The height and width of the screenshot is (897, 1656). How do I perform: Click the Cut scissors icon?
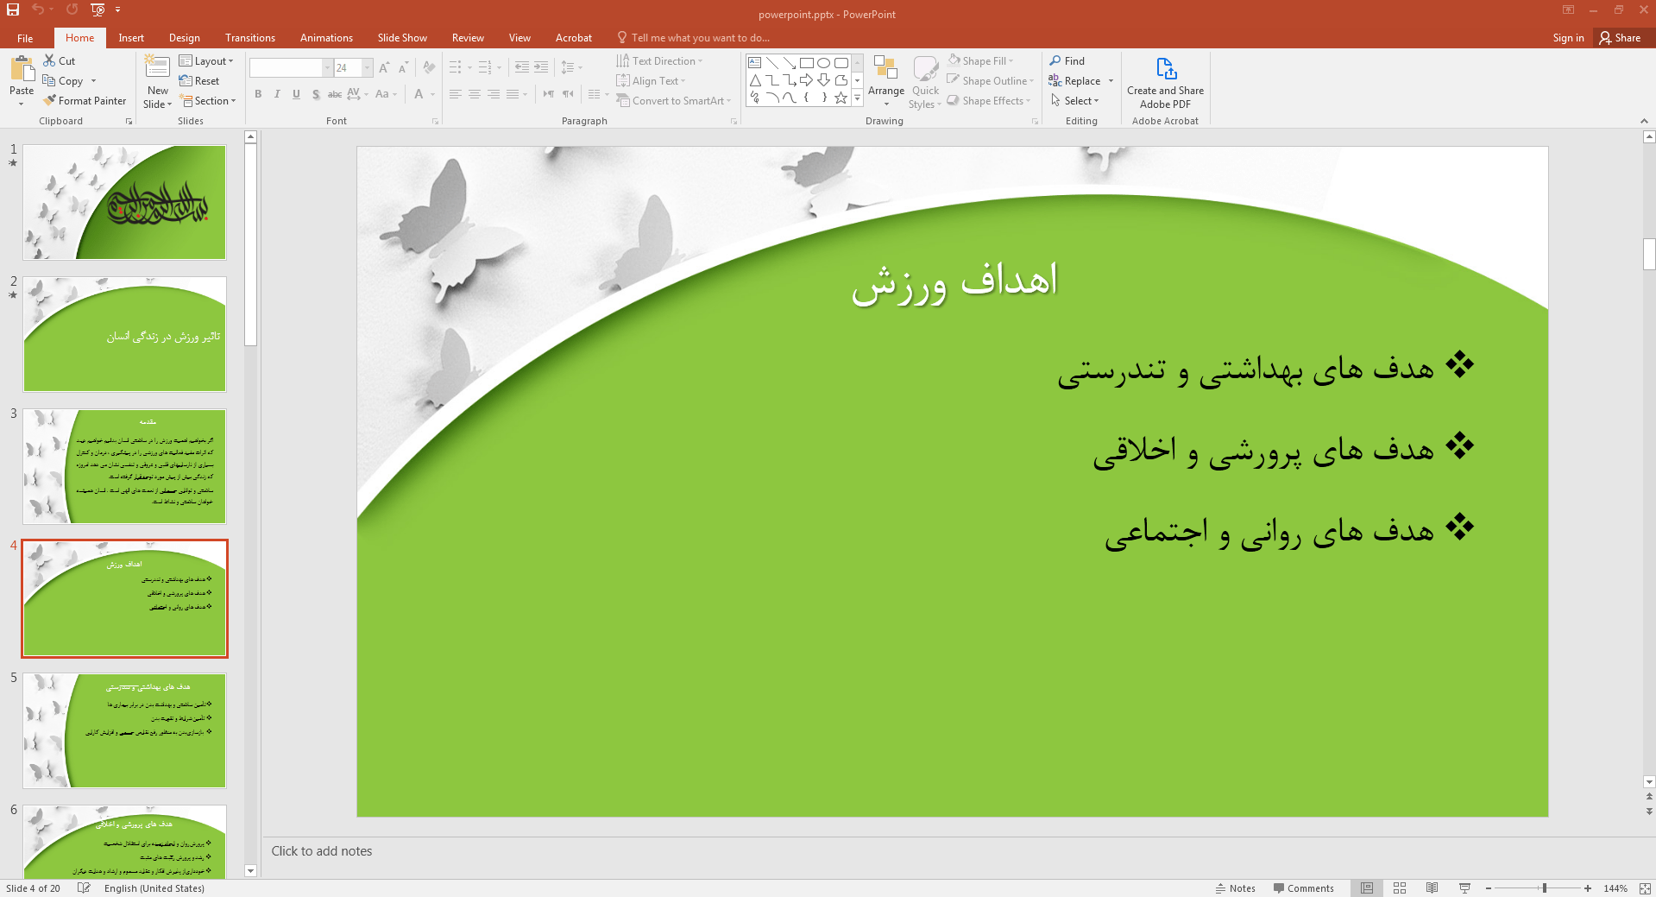(x=49, y=60)
